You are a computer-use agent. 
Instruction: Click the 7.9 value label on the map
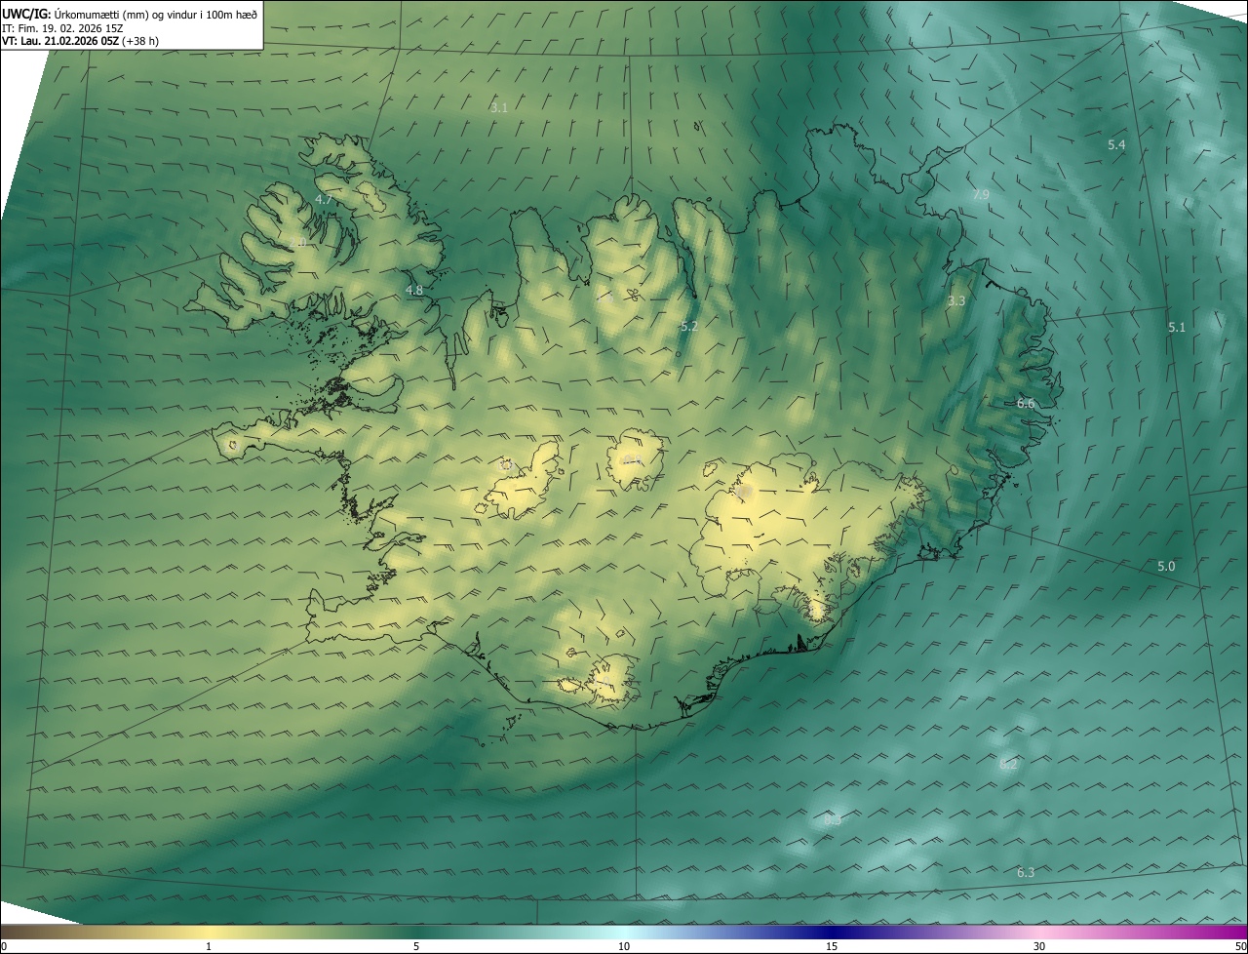tap(981, 195)
